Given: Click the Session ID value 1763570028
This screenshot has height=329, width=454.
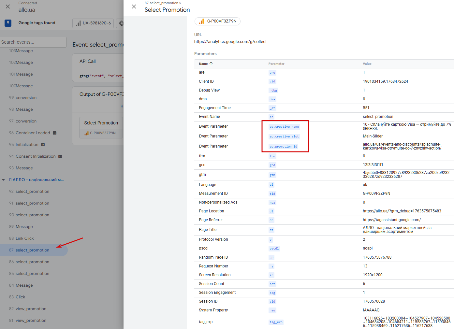Looking at the screenshot, I should (x=374, y=301).
